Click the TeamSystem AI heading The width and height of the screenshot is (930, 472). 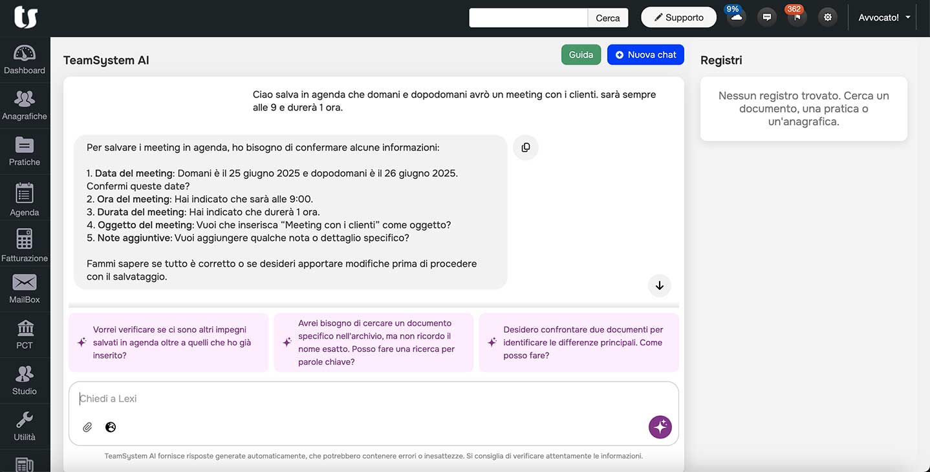[x=106, y=60]
